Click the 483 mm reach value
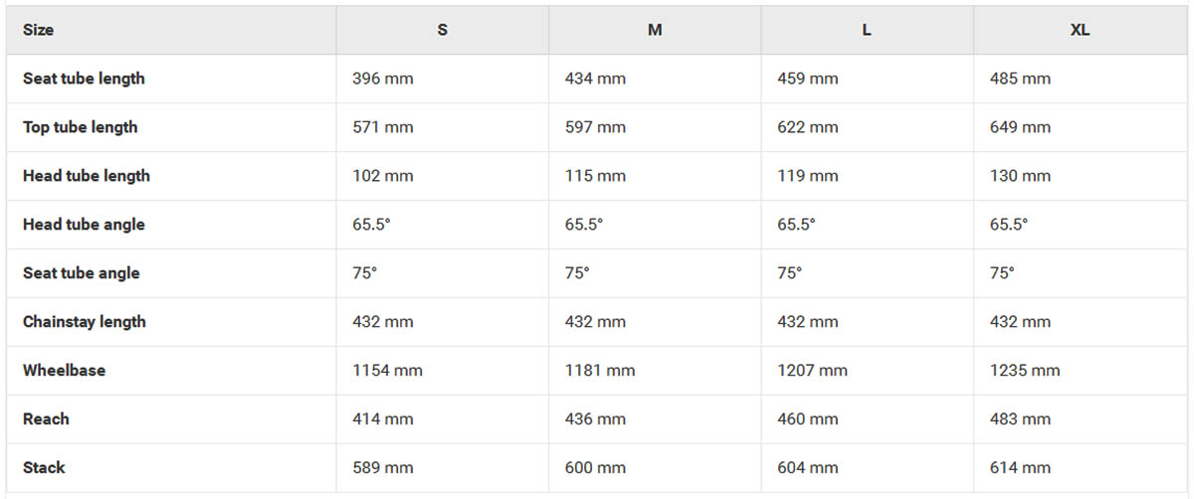Screen dimensions: 1194x499 pyautogui.click(x=1020, y=419)
